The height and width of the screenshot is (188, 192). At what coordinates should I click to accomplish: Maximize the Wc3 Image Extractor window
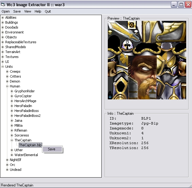[181, 5]
